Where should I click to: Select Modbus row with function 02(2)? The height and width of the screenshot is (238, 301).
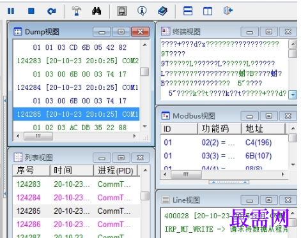pyautogui.click(x=224, y=142)
